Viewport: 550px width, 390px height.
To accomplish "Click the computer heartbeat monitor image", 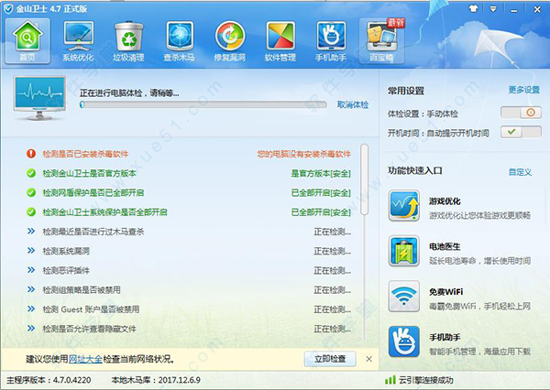I will click(40, 98).
